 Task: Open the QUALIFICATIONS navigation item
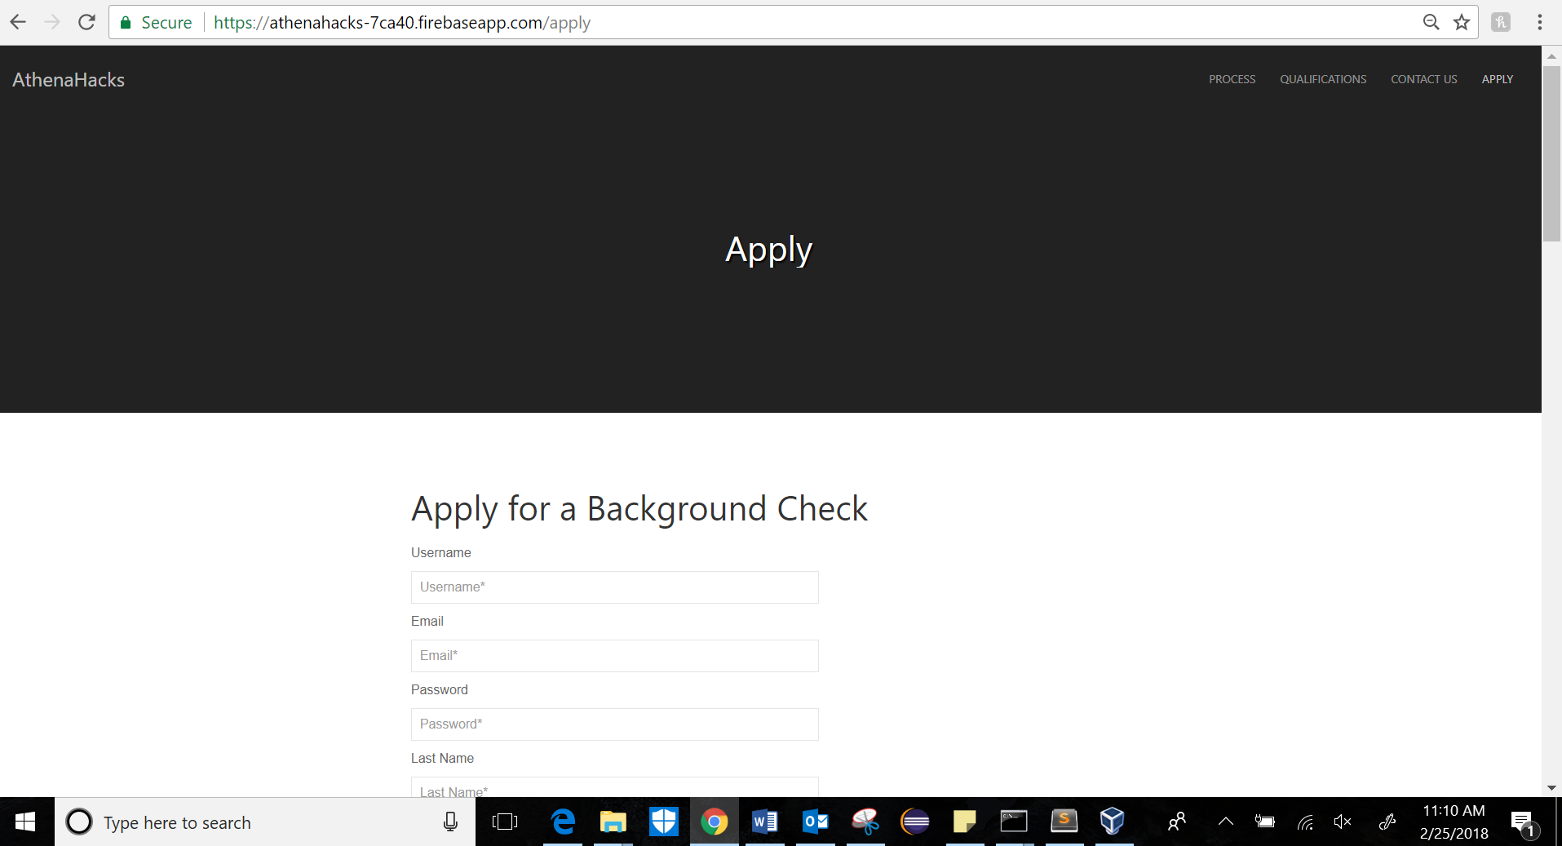click(1323, 79)
